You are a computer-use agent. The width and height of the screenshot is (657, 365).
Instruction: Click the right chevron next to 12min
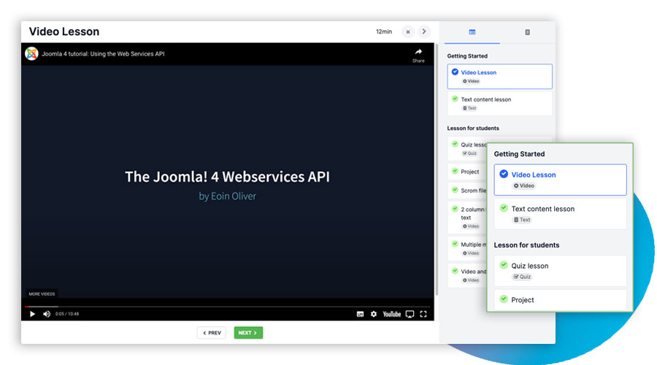pyautogui.click(x=424, y=31)
